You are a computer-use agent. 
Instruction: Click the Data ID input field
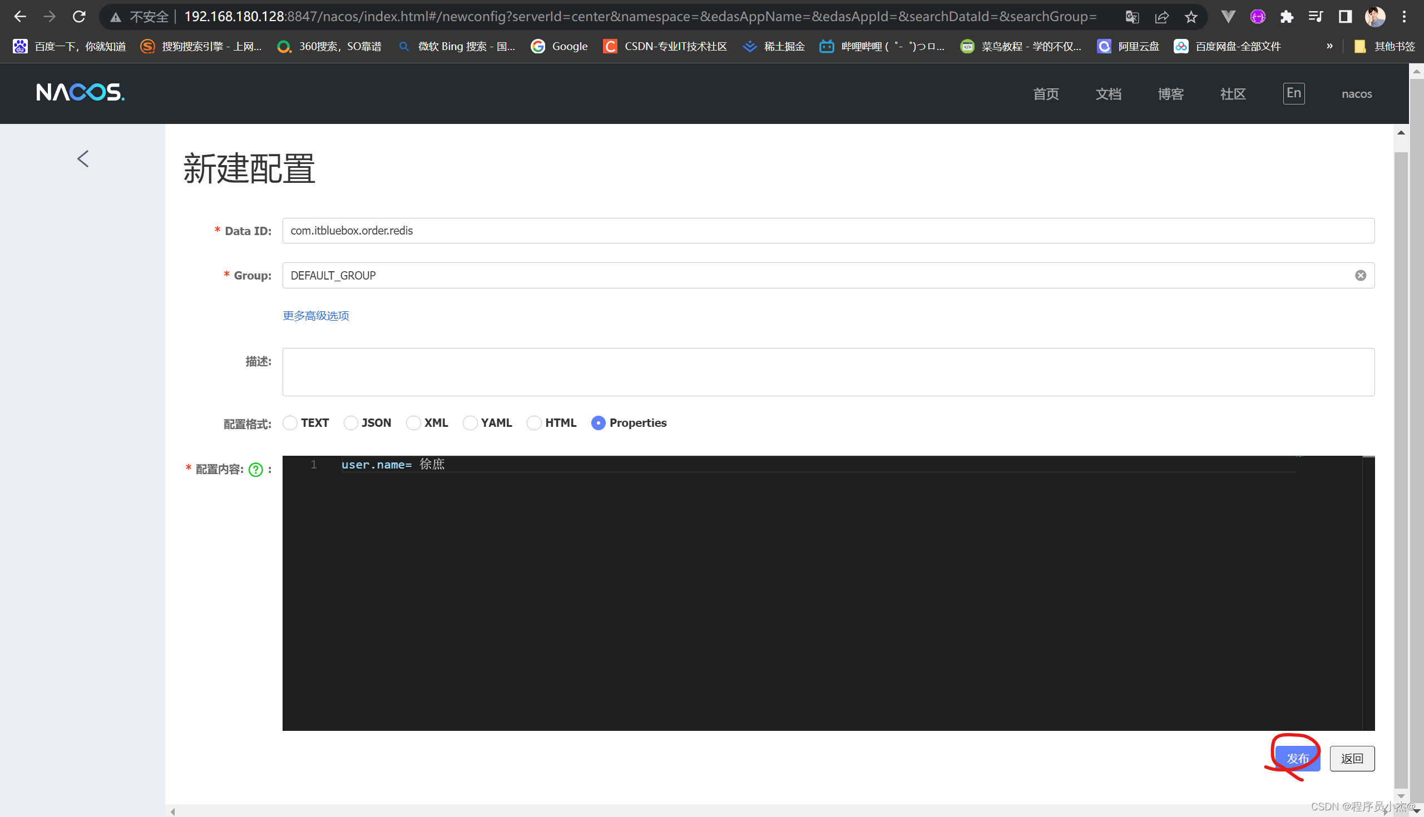(828, 231)
